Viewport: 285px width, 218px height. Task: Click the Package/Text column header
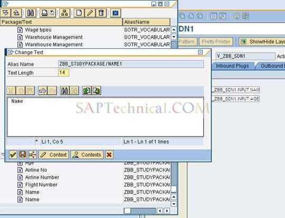click(61, 22)
